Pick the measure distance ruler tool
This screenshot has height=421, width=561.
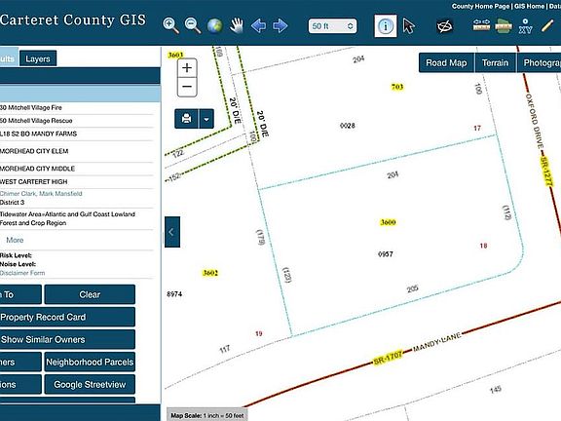coord(481,25)
